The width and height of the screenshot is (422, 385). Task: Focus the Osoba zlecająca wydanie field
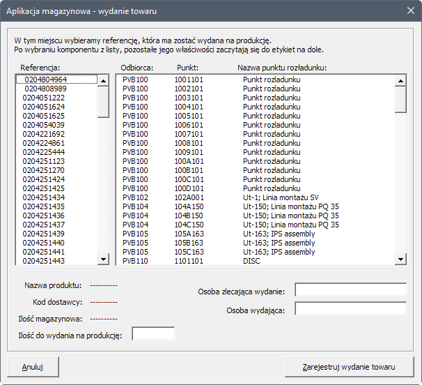tap(350, 290)
